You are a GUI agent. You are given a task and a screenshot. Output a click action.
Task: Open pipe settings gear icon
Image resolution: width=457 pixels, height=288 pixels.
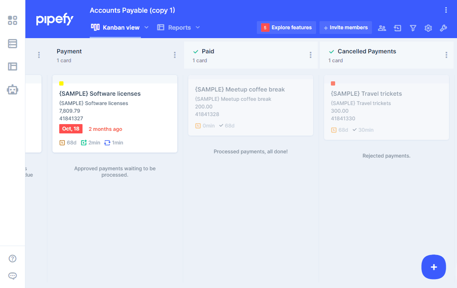[428, 28]
